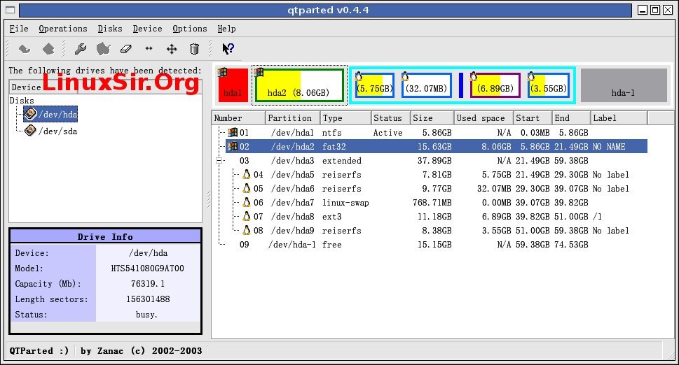The width and height of the screenshot is (679, 365).
Task: Click the 5.75GB partition block in map
Action: (375, 85)
